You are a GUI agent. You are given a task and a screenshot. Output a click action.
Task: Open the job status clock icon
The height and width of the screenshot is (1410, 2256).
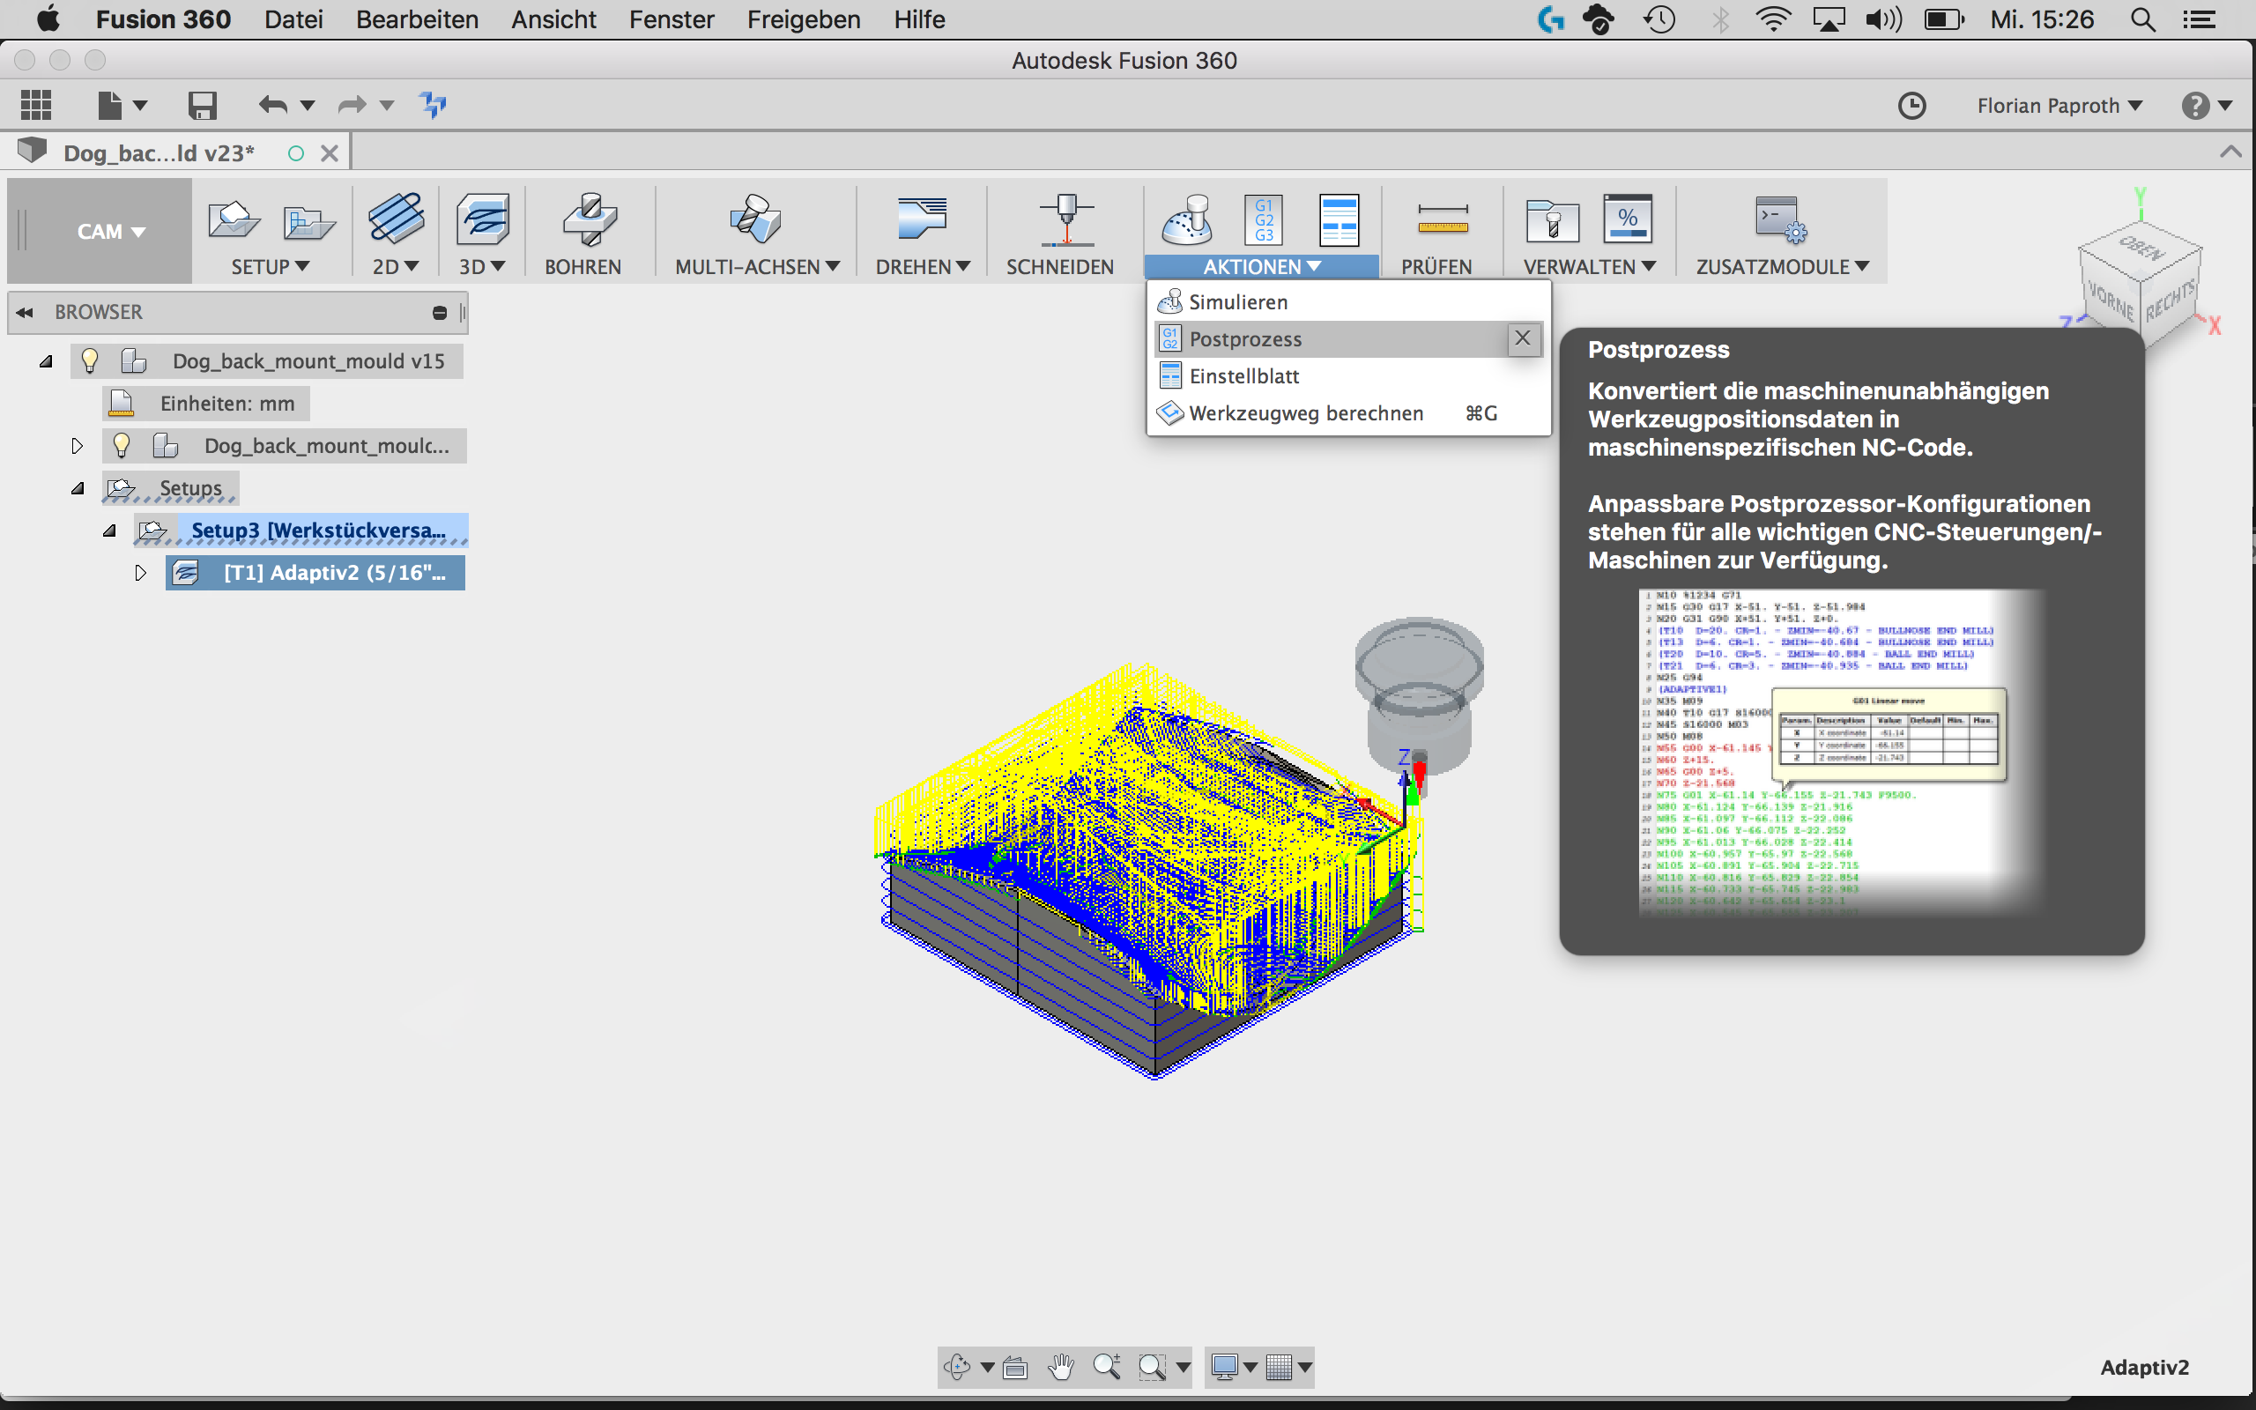pyautogui.click(x=1911, y=106)
